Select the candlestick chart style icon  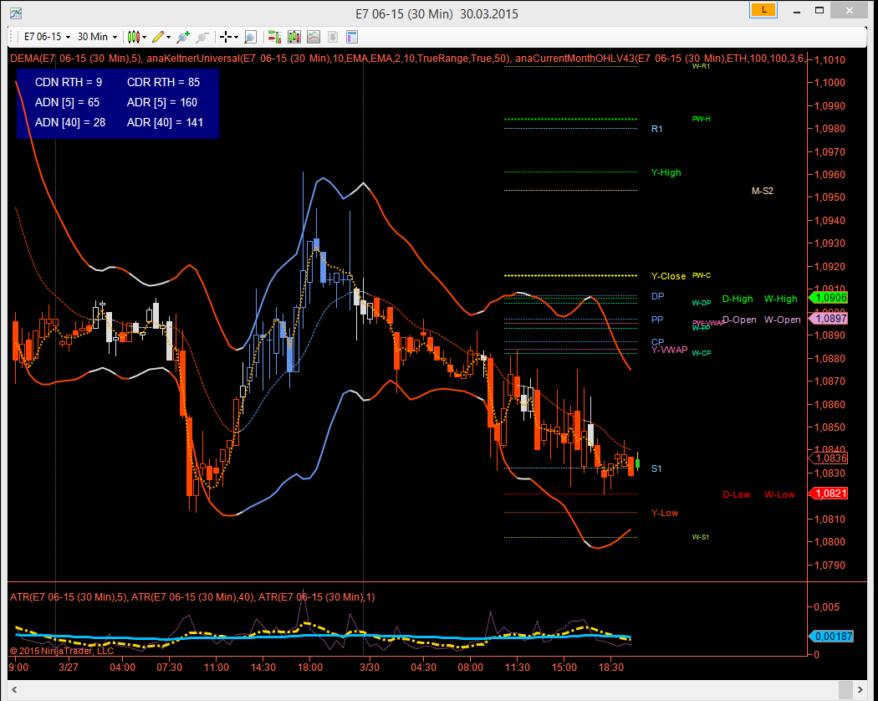point(133,37)
